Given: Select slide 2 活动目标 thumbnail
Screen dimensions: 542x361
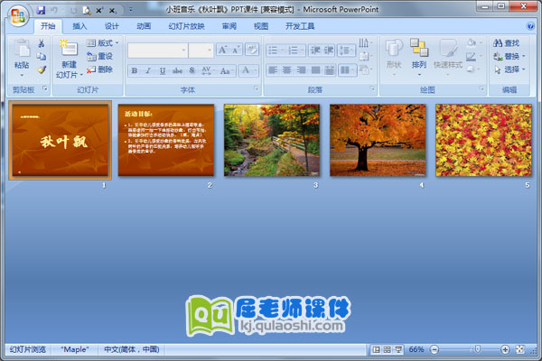Looking at the screenshot, I should [x=166, y=140].
